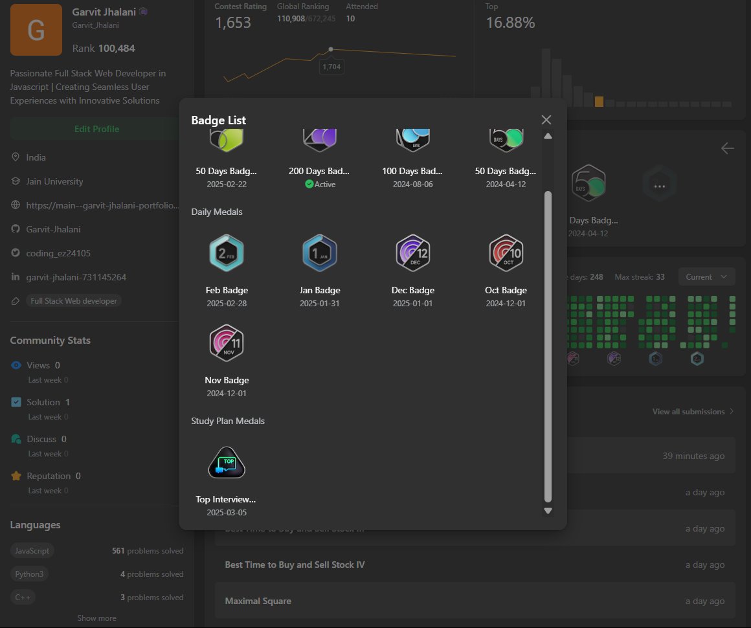The image size is (751, 628).
Task: Click the Full Stack Web developer tag
Action: click(74, 301)
